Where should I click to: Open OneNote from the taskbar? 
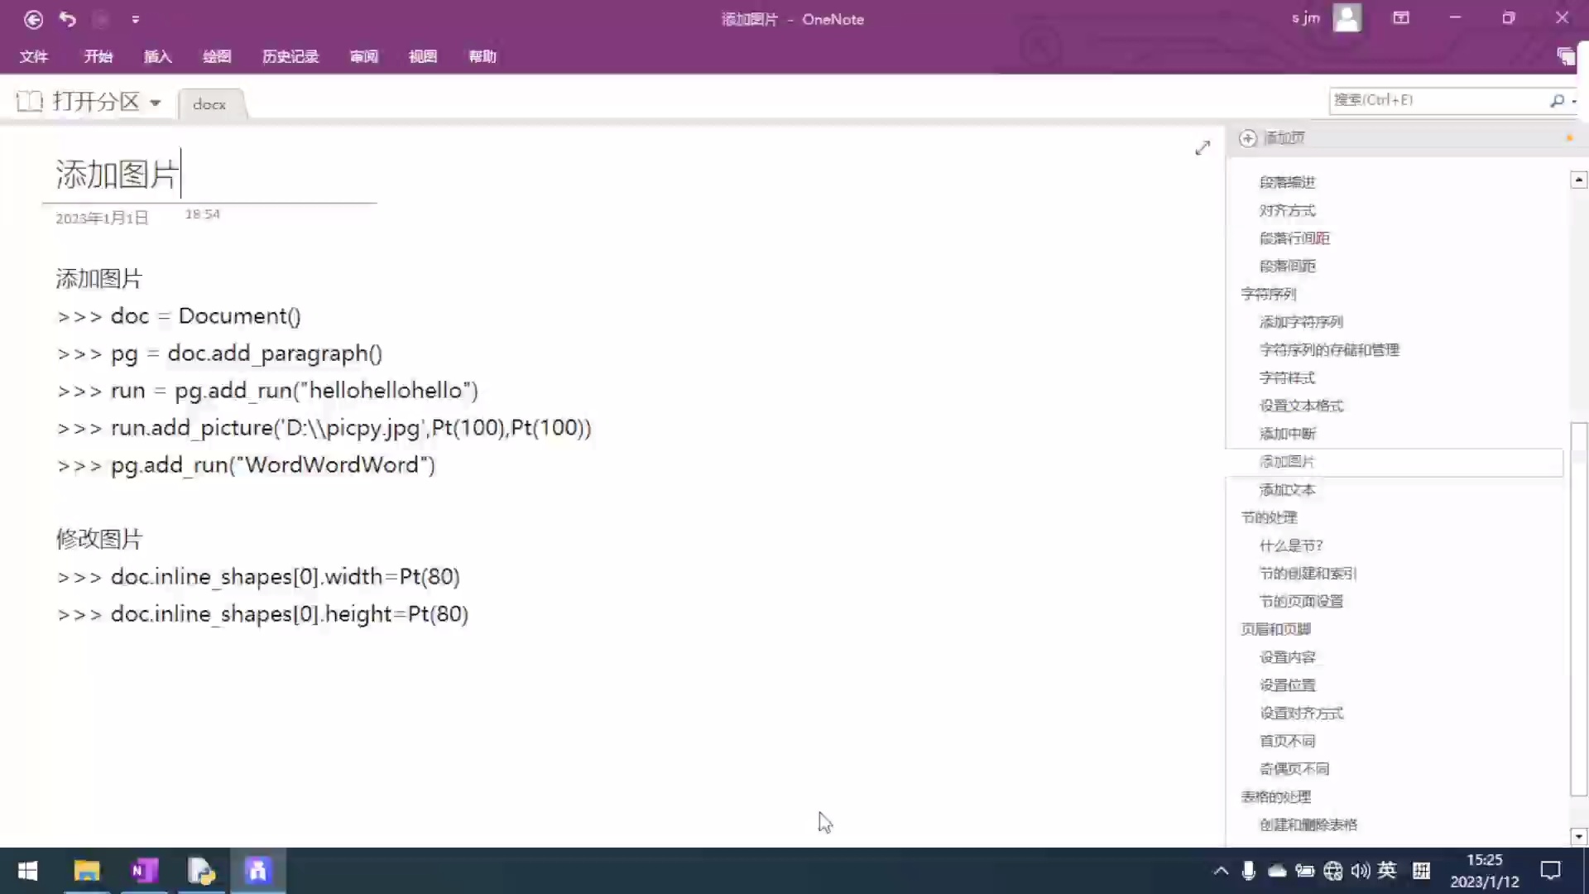coord(143,870)
